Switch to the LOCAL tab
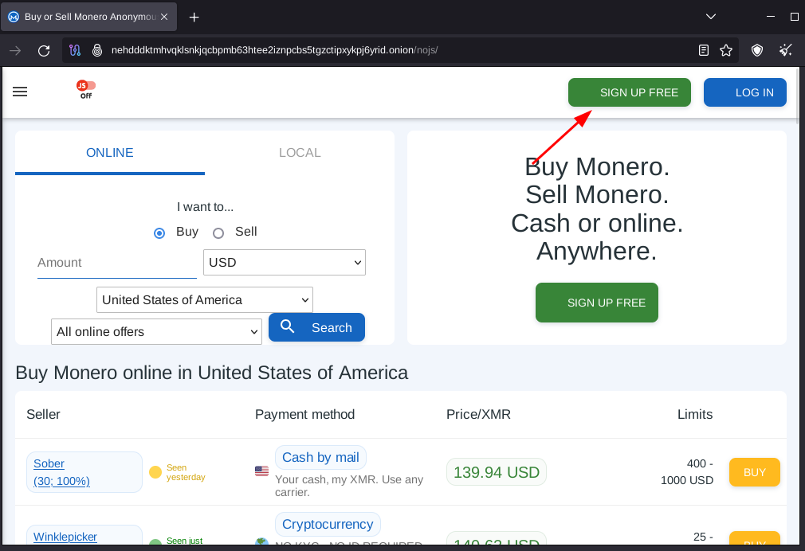This screenshot has height=551, width=805. (x=300, y=153)
